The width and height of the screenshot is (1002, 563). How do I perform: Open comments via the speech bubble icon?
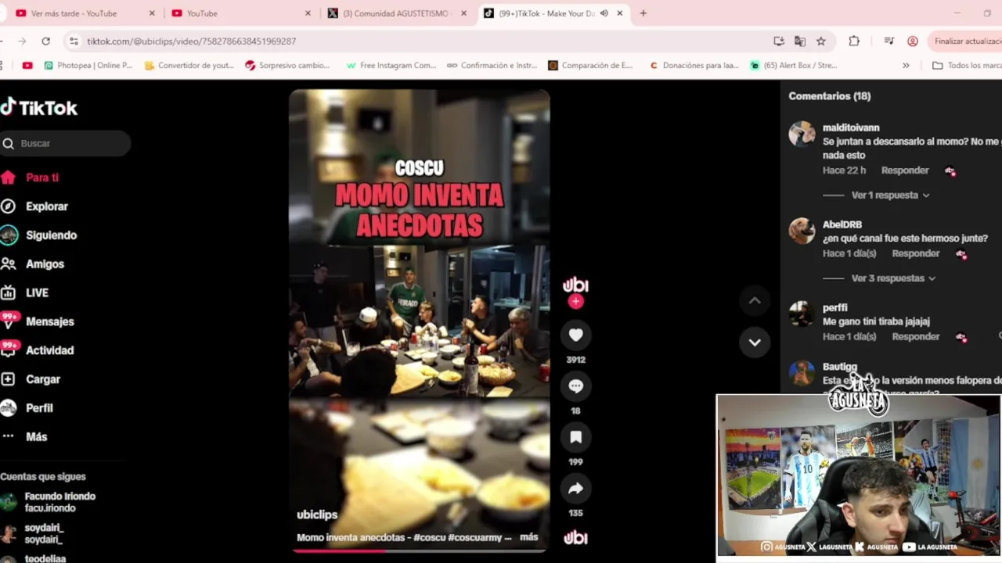pyautogui.click(x=575, y=385)
